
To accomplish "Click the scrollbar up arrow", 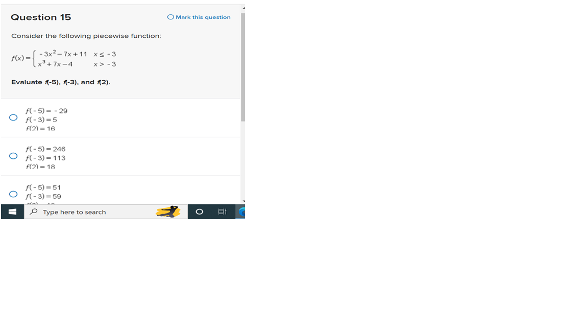I will click(243, 8).
